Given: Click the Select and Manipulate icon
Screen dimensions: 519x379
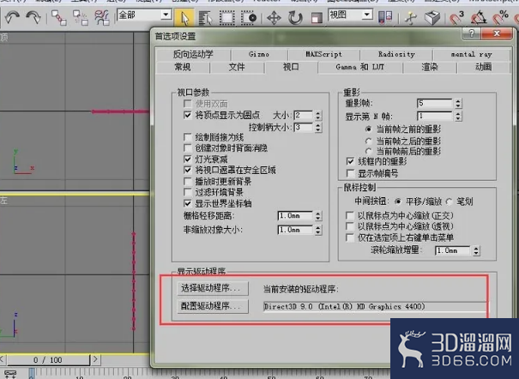Looking at the screenshot, I should (410, 18).
